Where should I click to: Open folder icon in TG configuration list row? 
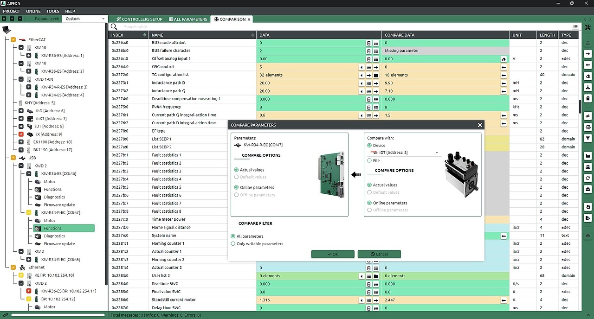coord(376,75)
